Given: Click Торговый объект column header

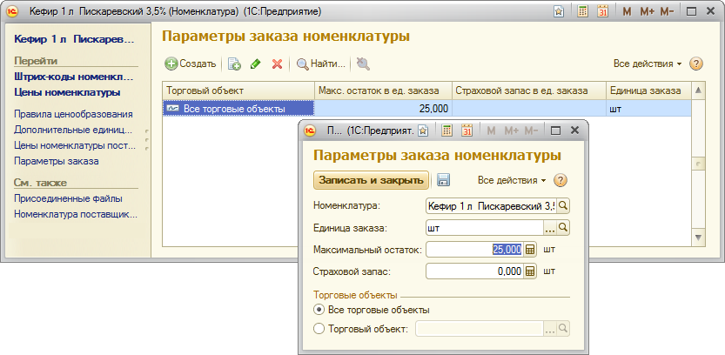Looking at the screenshot, I should pyautogui.click(x=238, y=90).
